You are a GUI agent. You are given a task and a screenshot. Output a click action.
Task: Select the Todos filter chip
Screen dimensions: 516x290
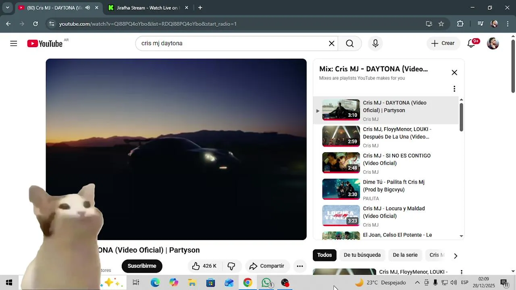[x=325, y=255]
